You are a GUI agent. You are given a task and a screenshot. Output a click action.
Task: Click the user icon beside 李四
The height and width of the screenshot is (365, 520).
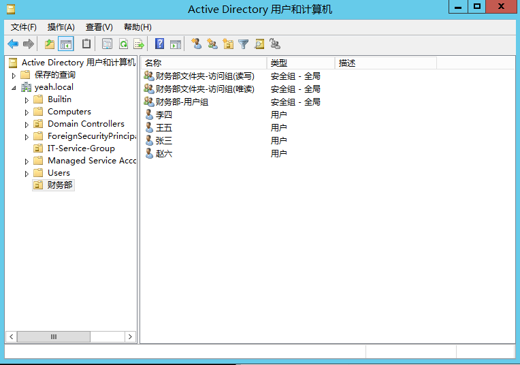point(149,114)
